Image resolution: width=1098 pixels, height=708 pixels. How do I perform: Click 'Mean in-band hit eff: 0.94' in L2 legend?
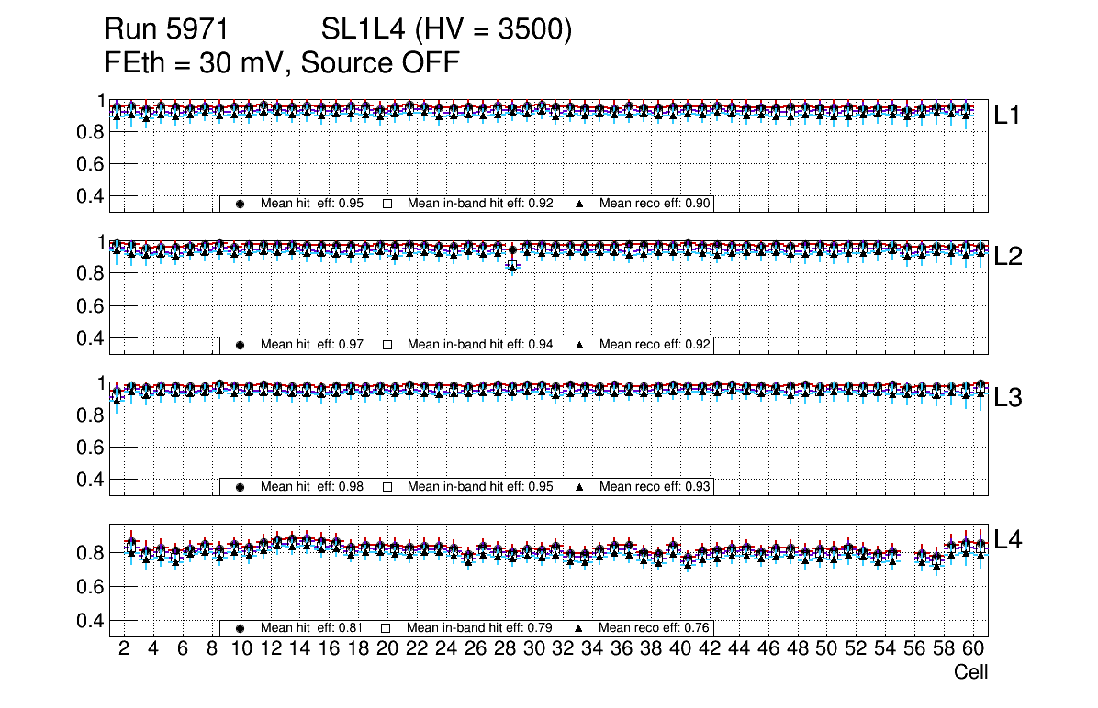479,345
